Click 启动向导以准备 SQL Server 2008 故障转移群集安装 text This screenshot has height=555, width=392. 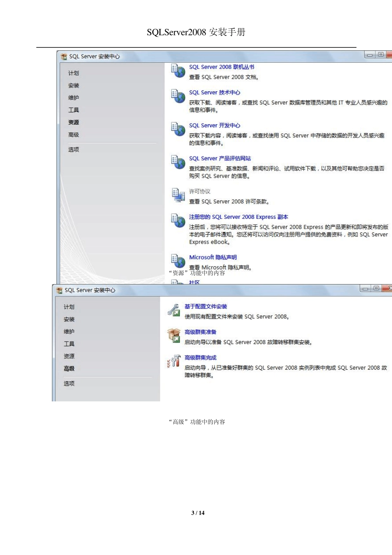(248, 342)
